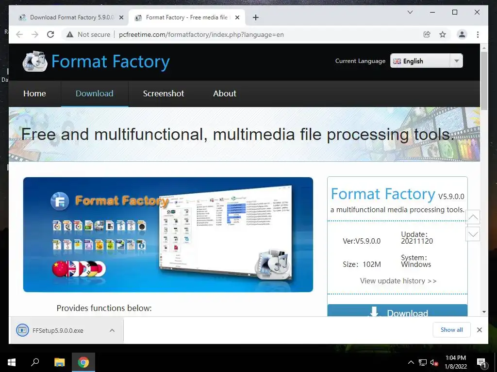Viewport: 497px width, 372px height.
Task: Open File Explorer from the taskbar
Action: point(59,362)
